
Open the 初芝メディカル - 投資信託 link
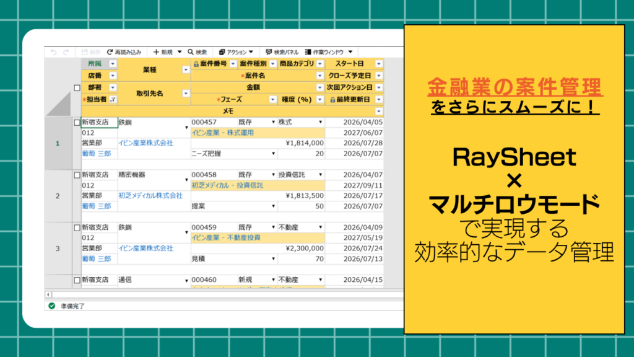pos(227,185)
